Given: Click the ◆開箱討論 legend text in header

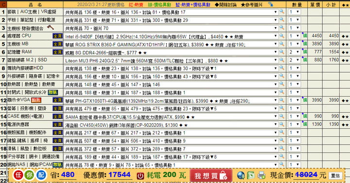Looking at the screenshot, I should click(226, 5).
